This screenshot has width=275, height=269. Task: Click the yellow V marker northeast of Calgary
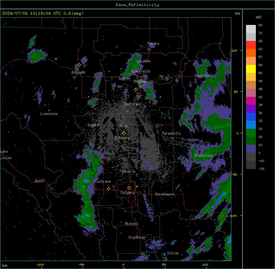137,187
